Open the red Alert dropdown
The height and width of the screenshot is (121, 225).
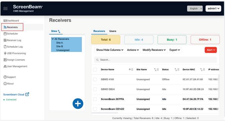point(211,50)
